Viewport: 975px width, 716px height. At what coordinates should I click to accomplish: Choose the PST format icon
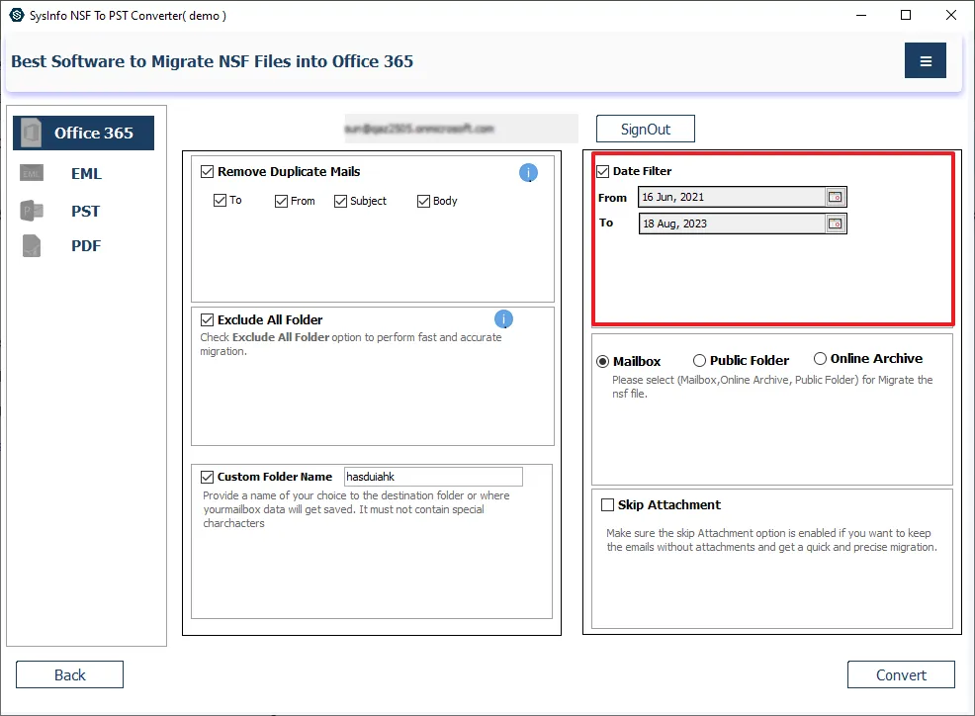point(32,211)
